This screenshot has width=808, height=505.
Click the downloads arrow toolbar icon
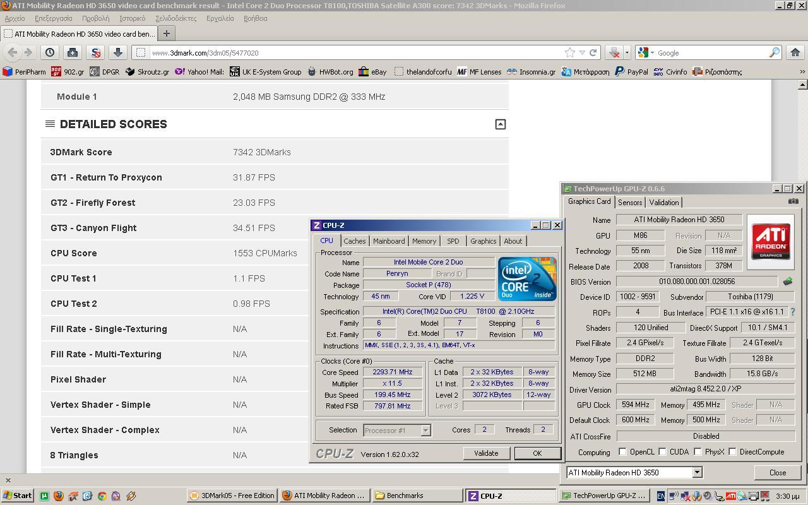117,52
